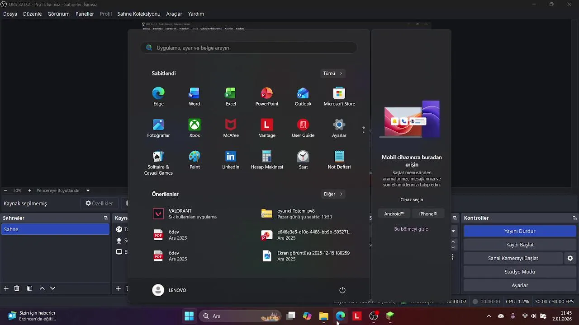
Task: Open the Görünüm menu
Action: coord(58,14)
